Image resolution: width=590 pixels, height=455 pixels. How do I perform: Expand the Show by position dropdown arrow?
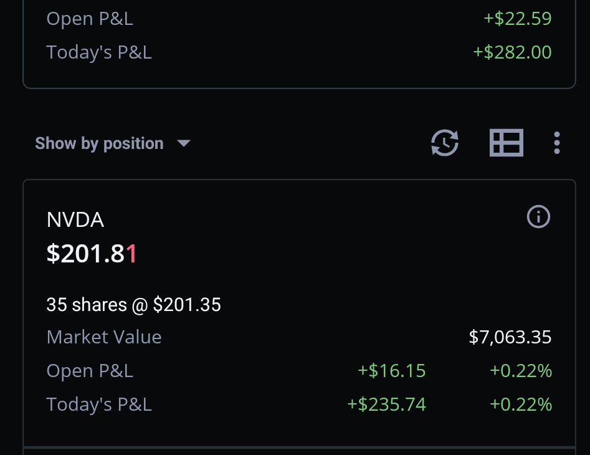point(184,143)
